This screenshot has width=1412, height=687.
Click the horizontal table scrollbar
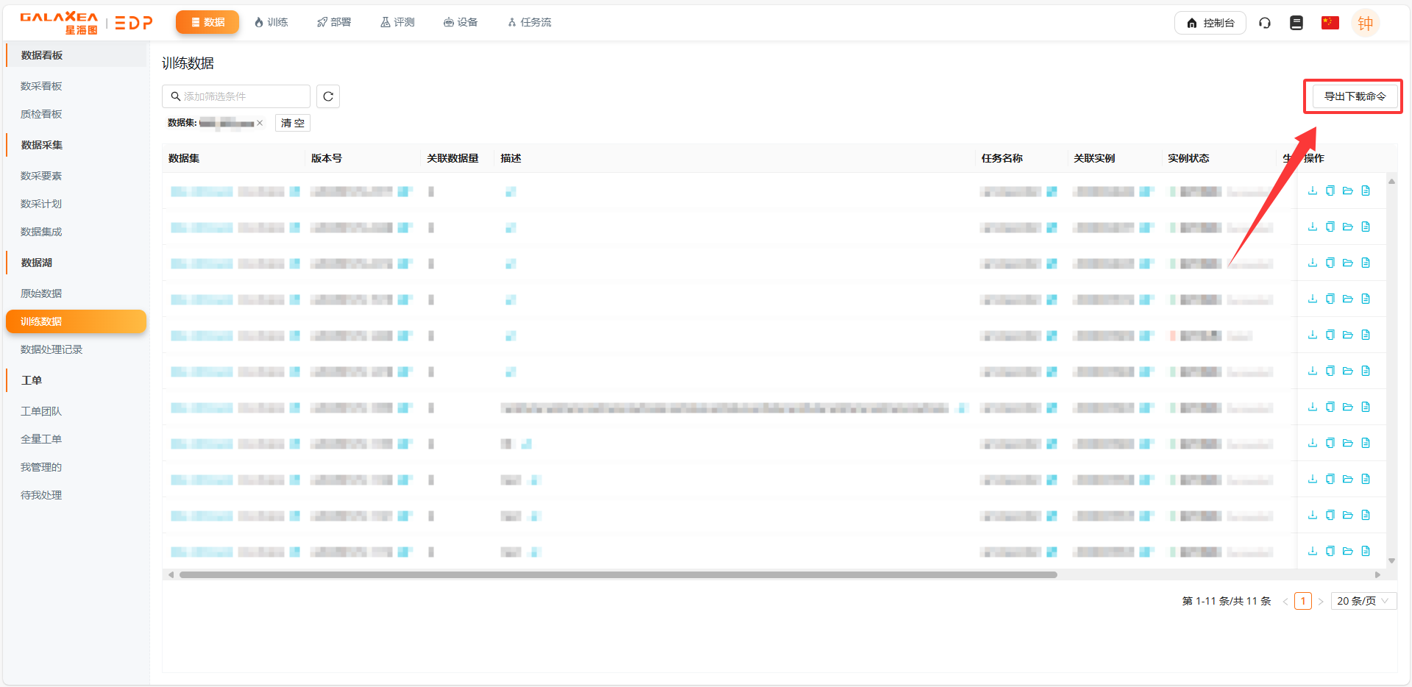point(618,574)
